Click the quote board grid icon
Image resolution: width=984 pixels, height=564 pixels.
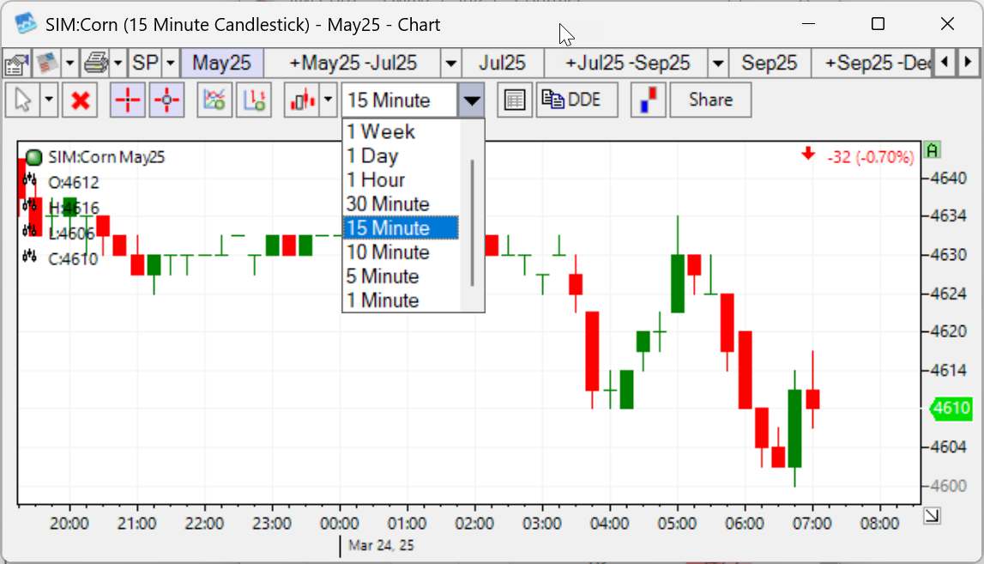coord(513,100)
